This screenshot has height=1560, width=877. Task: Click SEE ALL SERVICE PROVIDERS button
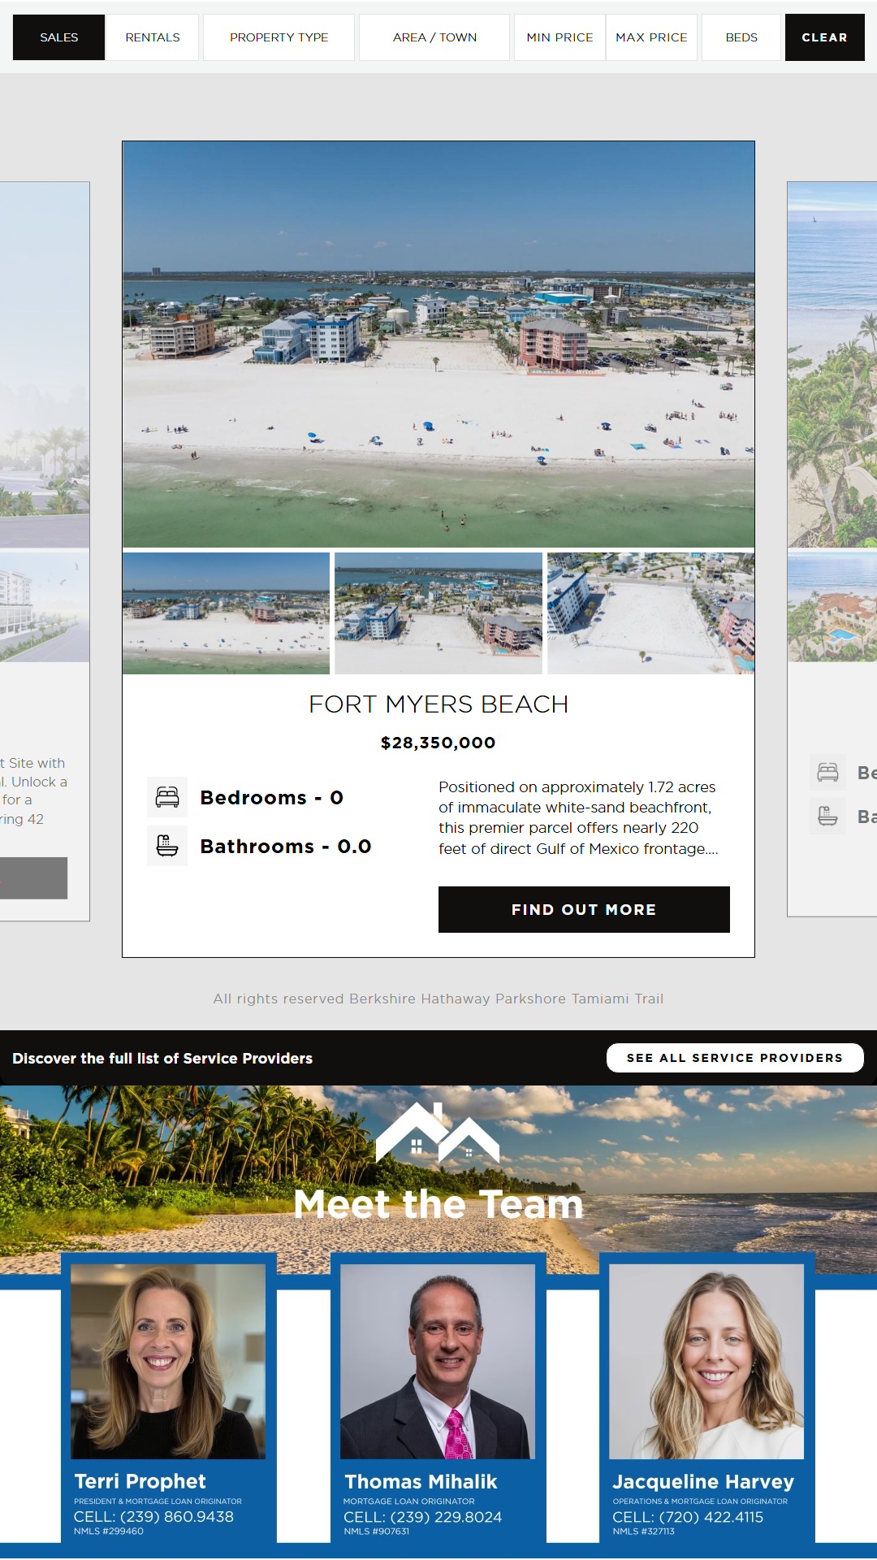pyautogui.click(x=735, y=1058)
